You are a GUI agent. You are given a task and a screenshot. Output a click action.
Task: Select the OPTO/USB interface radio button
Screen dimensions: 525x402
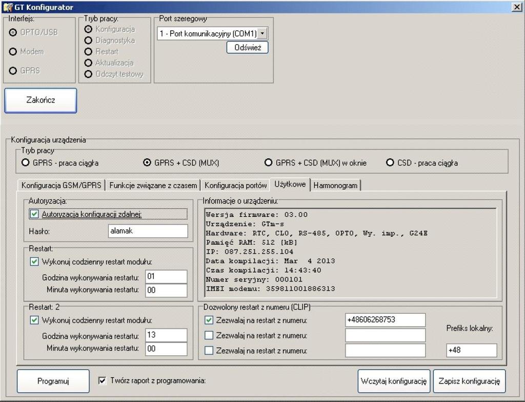(x=13, y=32)
